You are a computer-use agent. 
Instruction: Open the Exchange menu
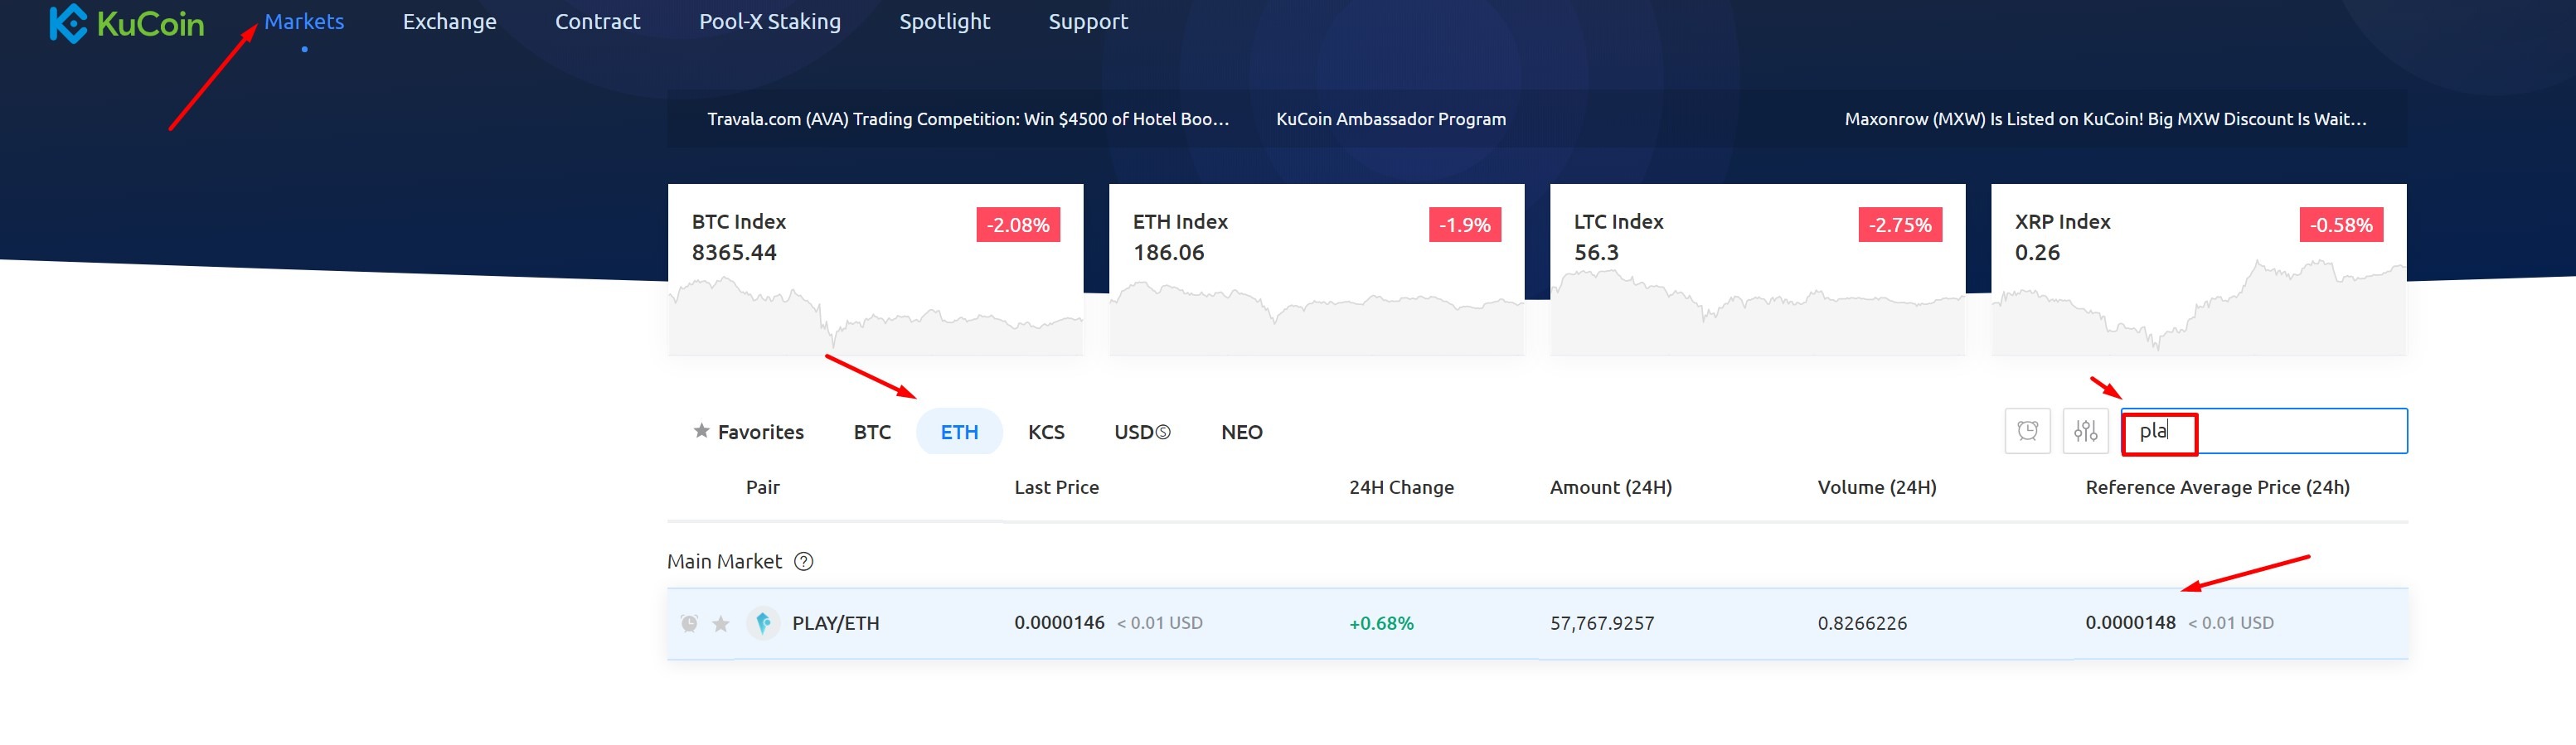click(449, 21)
